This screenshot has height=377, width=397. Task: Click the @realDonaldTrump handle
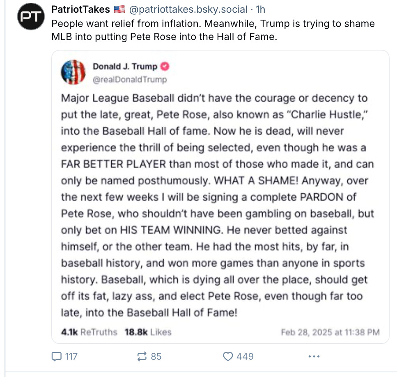pos(130,79)
